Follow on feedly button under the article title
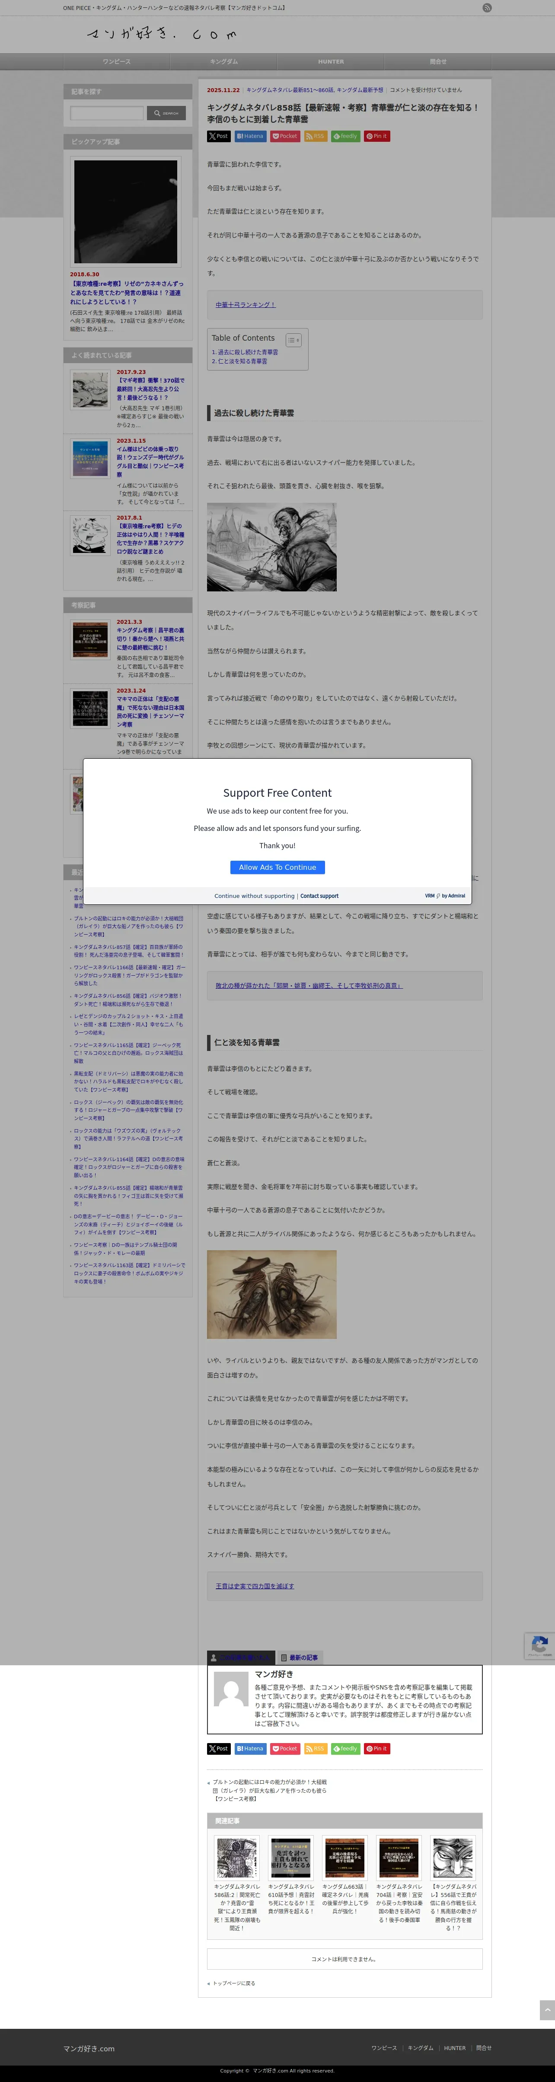This screenshot has height=2082, width=555. [345, 136]
